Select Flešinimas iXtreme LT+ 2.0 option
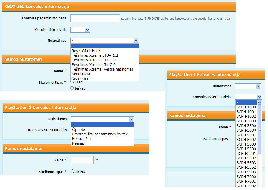268x190 pixels. coord(105,65)
